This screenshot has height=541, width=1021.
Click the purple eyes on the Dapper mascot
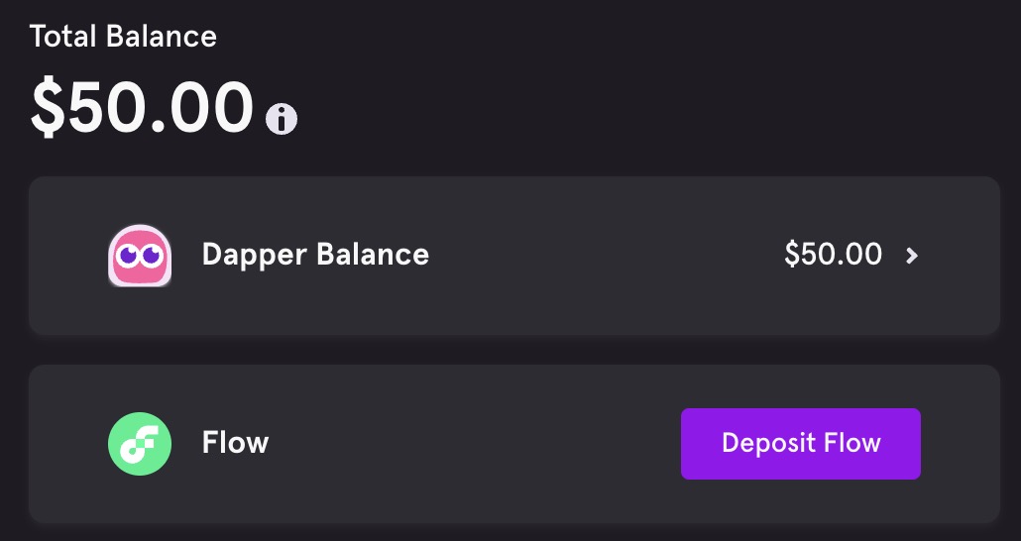(140, 257)
